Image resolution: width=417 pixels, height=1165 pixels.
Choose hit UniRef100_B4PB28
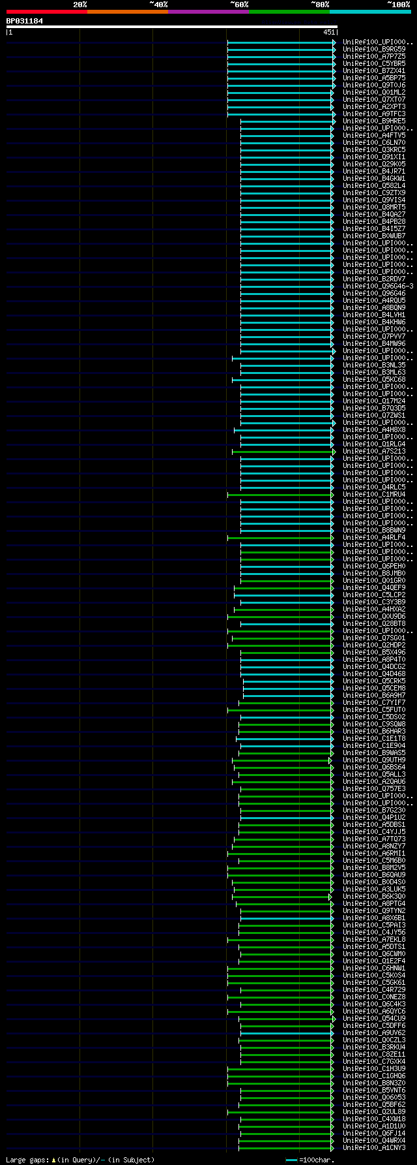374,221
